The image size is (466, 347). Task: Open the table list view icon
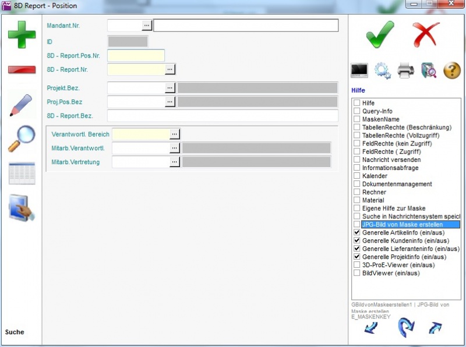22,173
